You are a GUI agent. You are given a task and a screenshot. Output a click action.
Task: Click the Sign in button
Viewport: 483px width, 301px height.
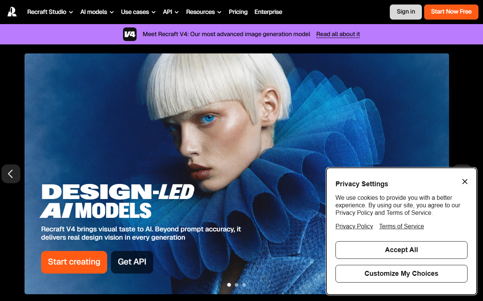tap(406, 12)
